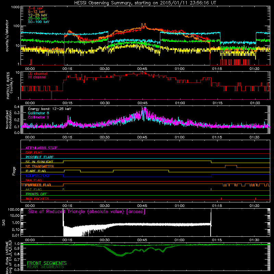Select the olive flag label above 'FRONTS OFF'
Image resolution: width=274 pixels, height=274 pixels.
click(x=34, y=189)
